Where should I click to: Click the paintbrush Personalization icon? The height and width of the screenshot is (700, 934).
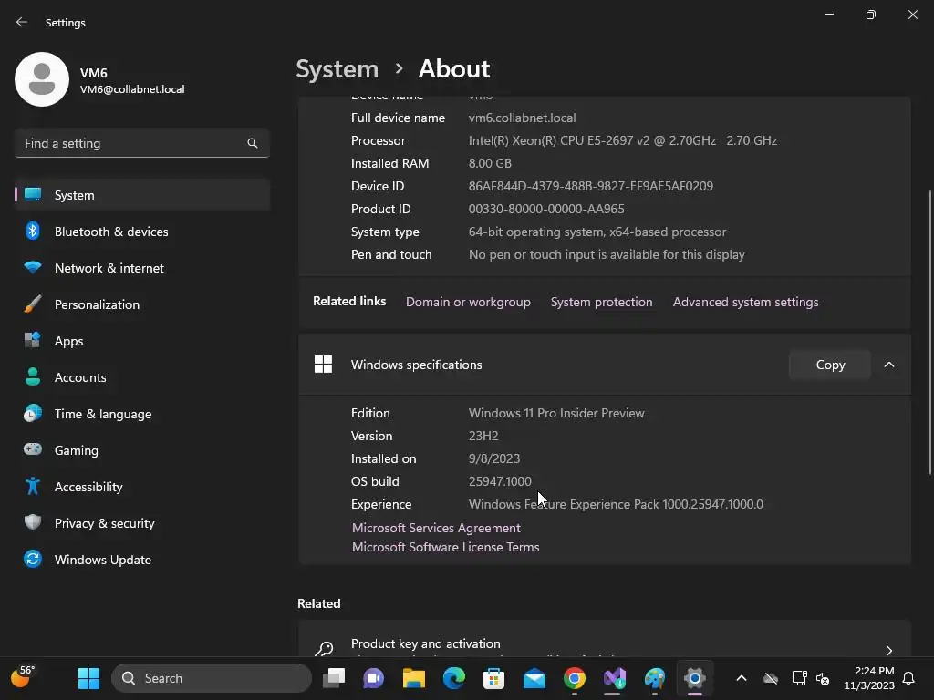pyautogui.click(x=33, y=304)
